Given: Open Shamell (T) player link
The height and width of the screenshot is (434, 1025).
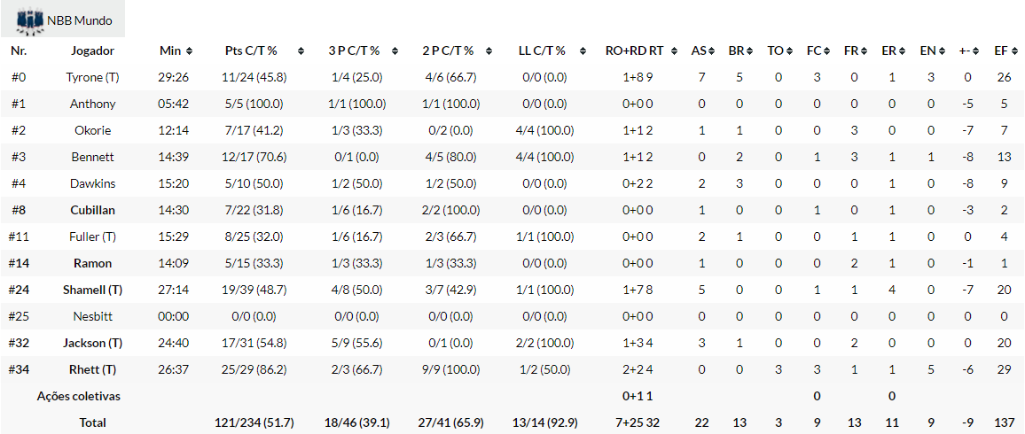Looking at the screenshot, I should click(x=92, y=291).
